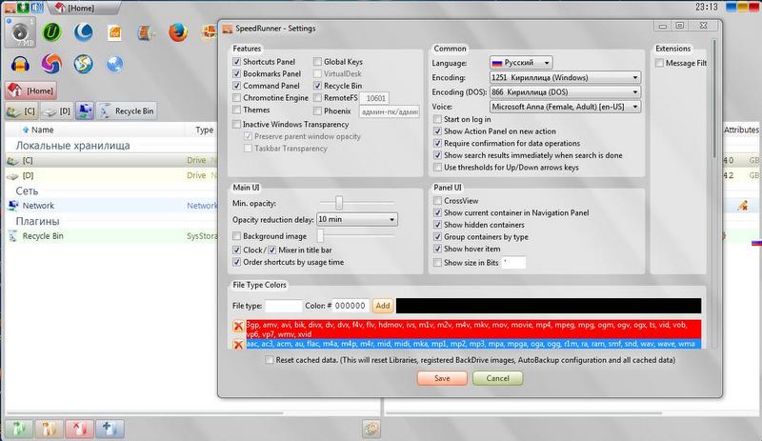Open the blue globe browser shortcut
This screenshot has height=441, width=762.
(x=114, y=64)
